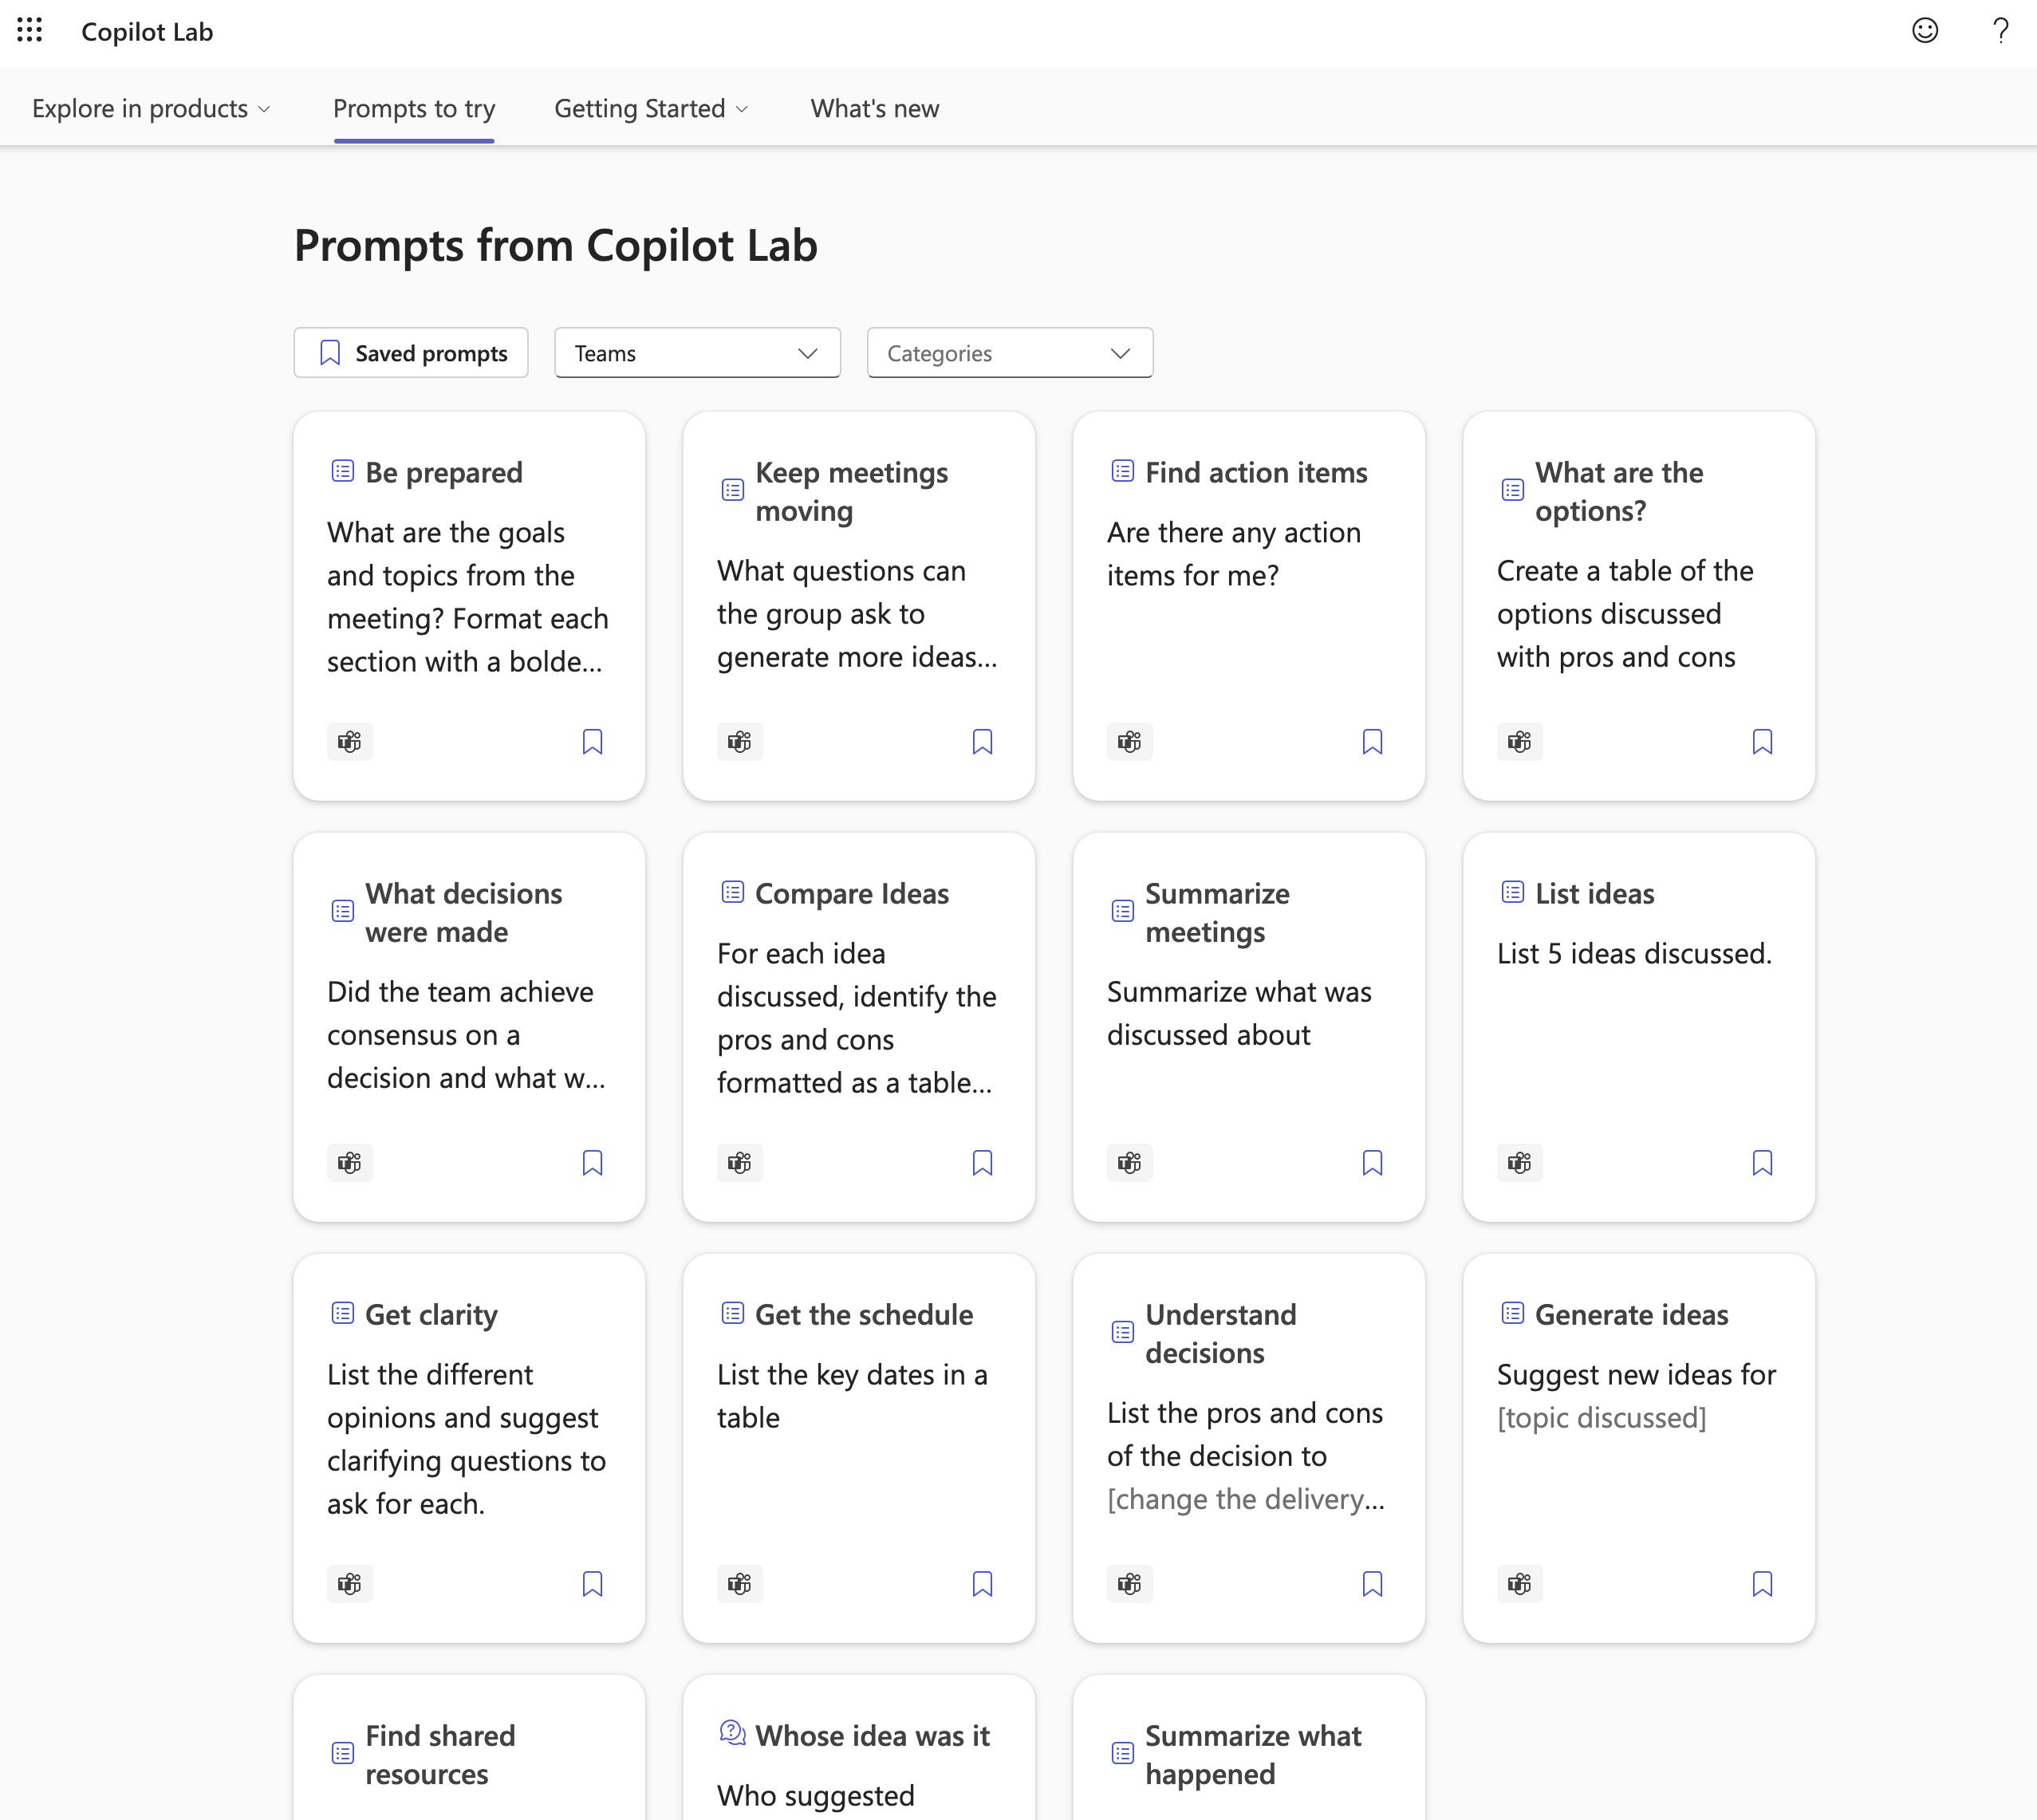
Task: Click Teams icon on Summarize meetings card
Action: point(1129,1163)
